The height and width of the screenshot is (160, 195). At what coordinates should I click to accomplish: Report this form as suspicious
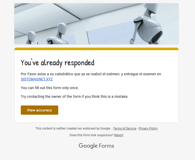click(x=119, y=135)
